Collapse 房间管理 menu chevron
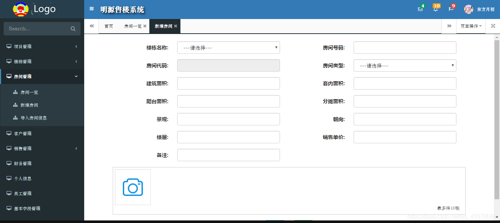 76,76
